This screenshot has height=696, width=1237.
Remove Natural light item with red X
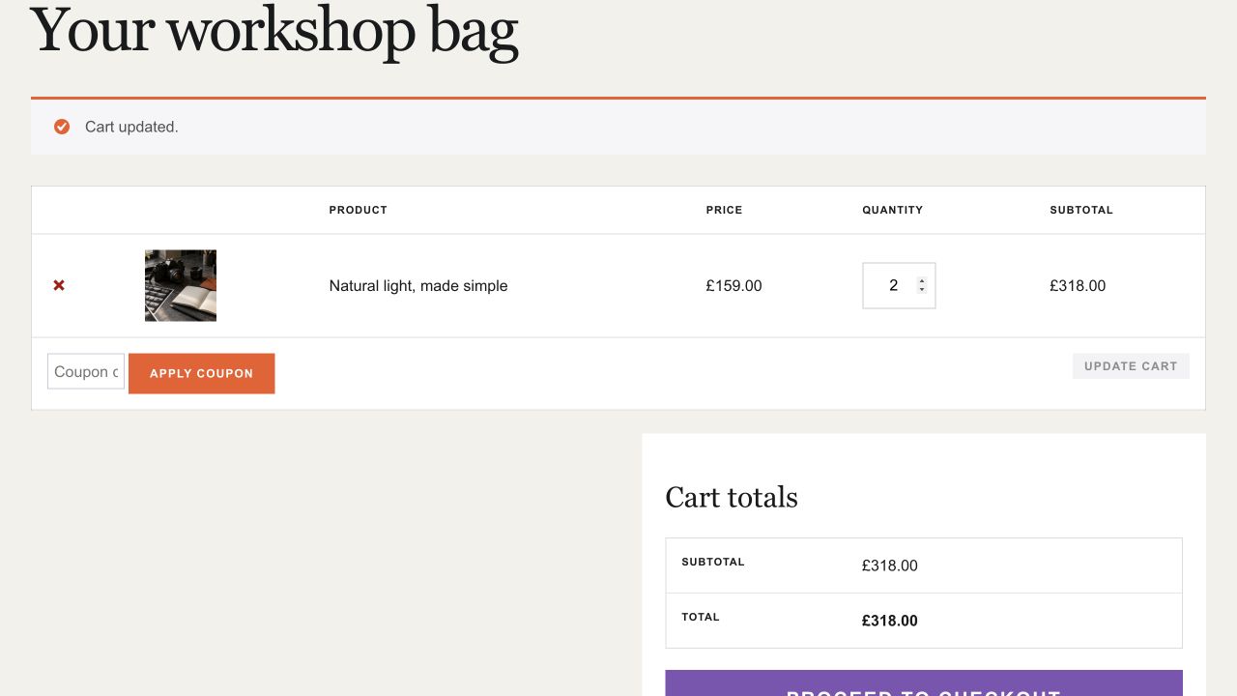click(59, 285)
